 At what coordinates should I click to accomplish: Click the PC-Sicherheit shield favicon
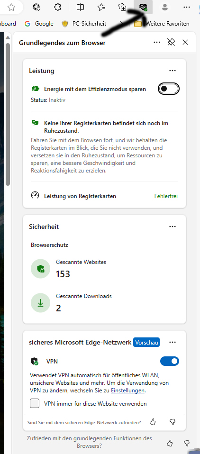65,24
